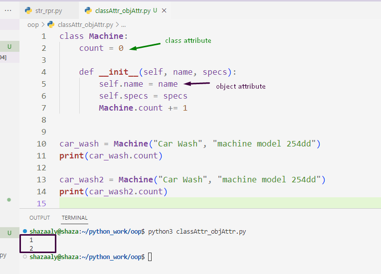Click the untracked U badge on classAttr_objAttr.py tab

155,10
